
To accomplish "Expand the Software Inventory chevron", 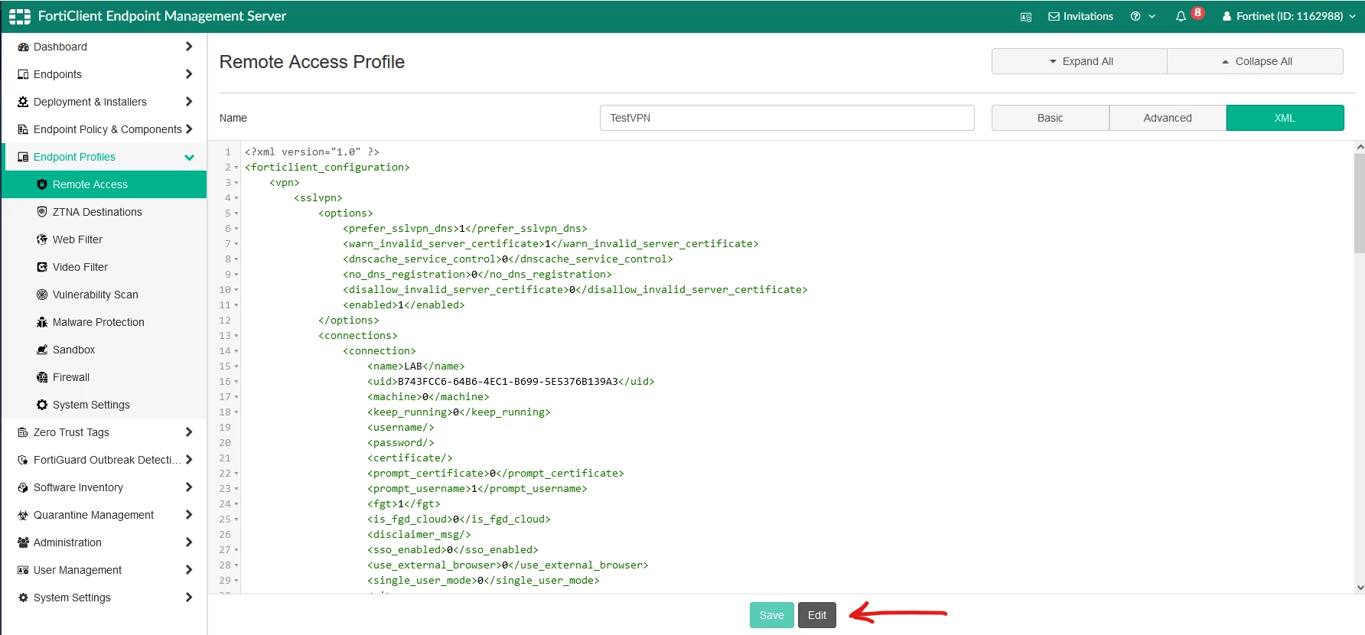I will click(189, 487).
